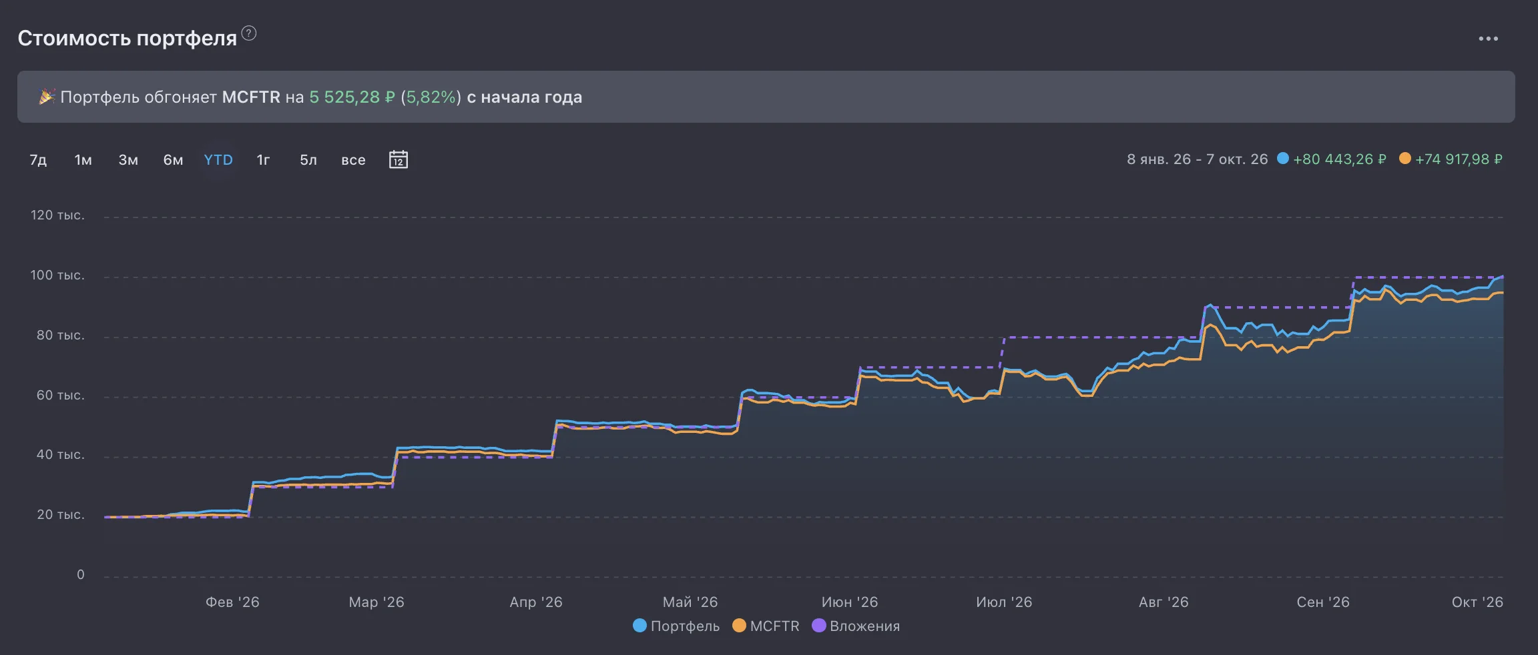Select the 1м time range
The width and height of the screenshot is (1538, 655).
coord(83,160)
